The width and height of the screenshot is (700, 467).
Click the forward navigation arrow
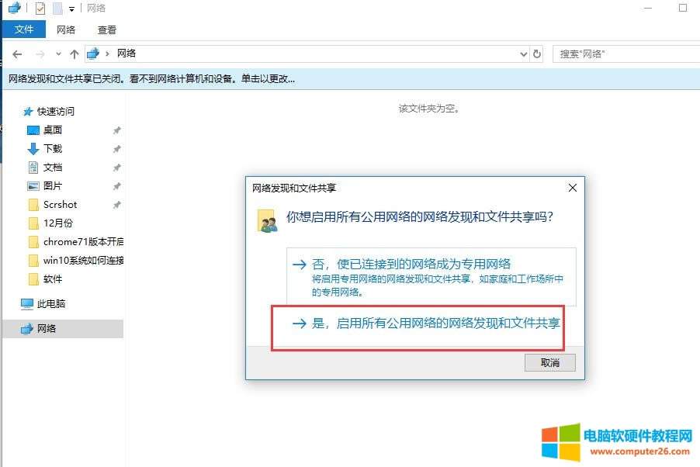40,54
